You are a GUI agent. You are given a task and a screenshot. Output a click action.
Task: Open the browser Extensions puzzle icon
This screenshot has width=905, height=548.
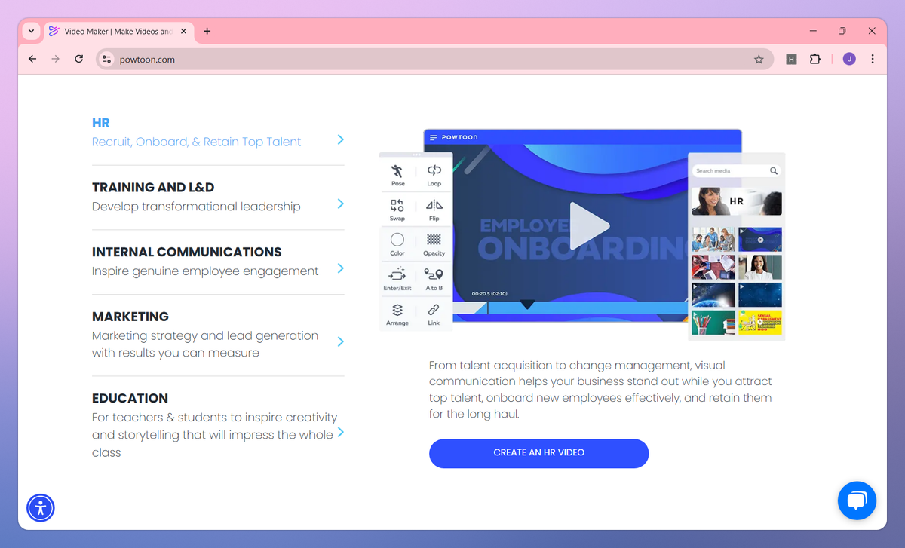coord(815,59)
